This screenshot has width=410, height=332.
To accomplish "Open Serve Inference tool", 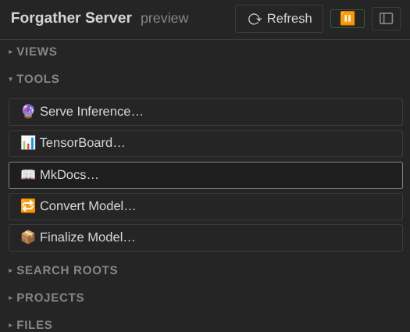I will (x=205, y=112).
